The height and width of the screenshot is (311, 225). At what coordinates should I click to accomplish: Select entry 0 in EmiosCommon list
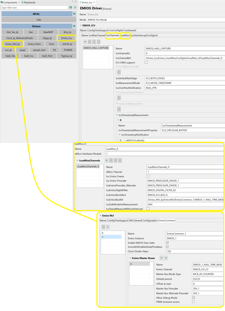point(111,233)
